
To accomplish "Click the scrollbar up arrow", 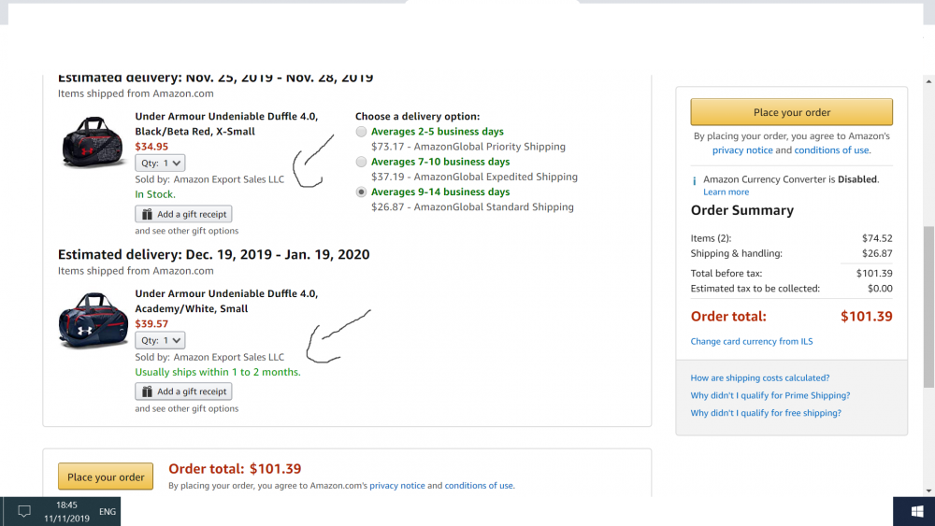I will [928, 81].
